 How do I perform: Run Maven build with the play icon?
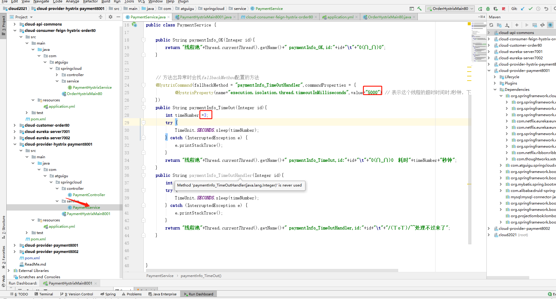pyautogui.click(x=526, y=25)
